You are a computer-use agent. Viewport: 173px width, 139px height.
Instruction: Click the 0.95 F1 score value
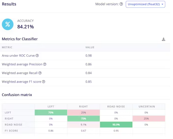click(x=116, y=130)
